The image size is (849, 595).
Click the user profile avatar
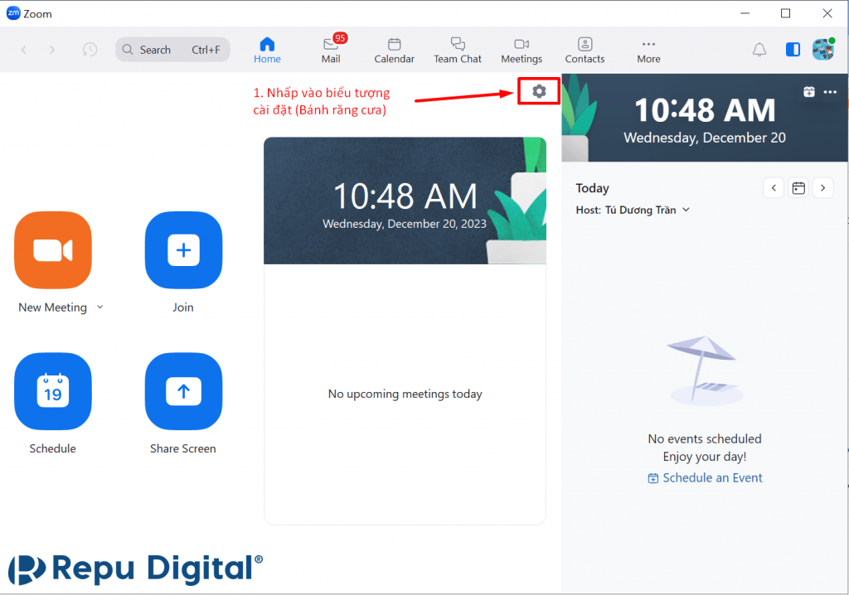point(822,50)
